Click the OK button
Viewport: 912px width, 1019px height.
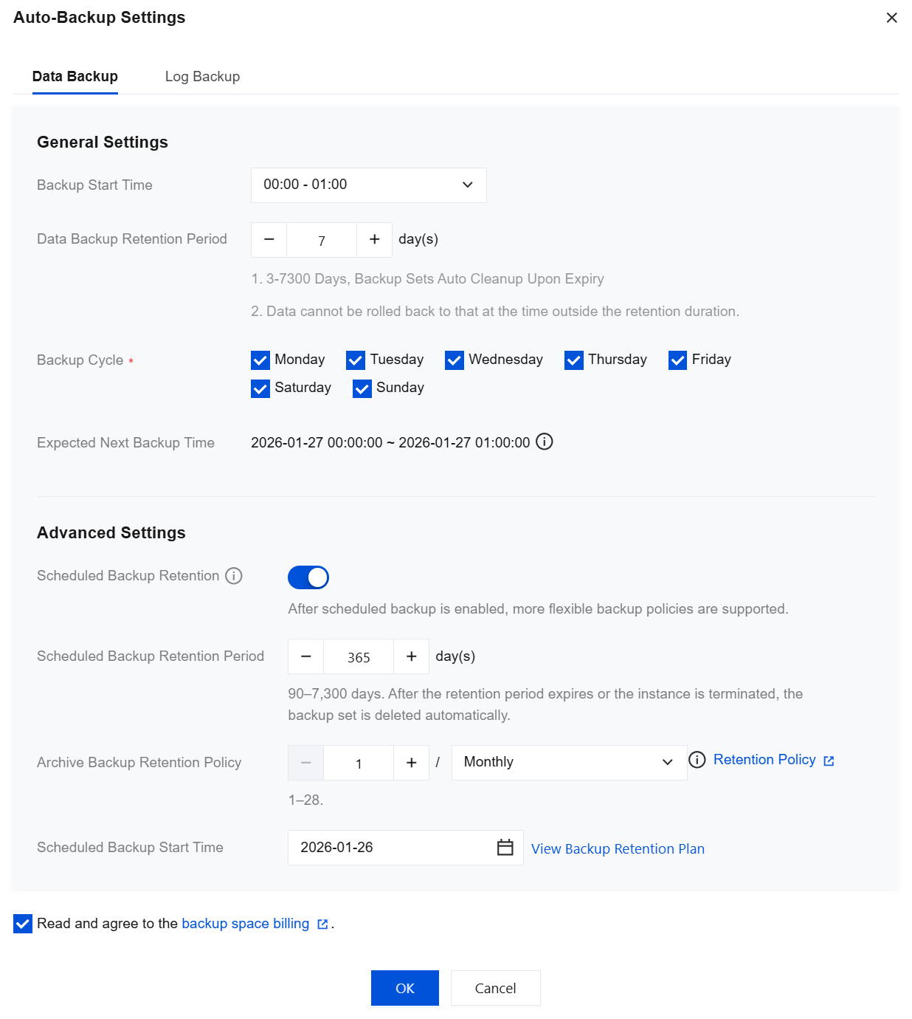405,988
